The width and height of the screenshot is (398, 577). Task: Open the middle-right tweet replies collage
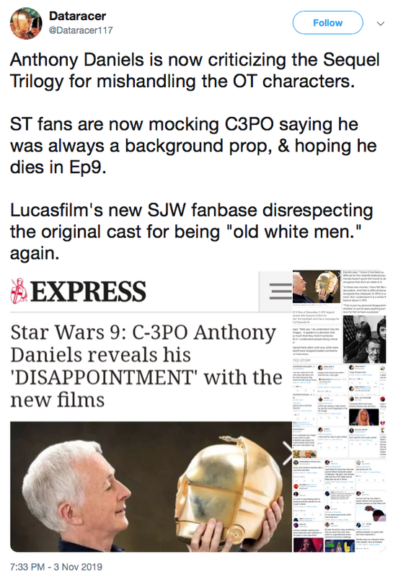click(340, 411)
